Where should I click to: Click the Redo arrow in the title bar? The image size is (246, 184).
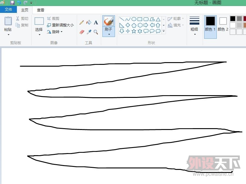coord(25,2)
